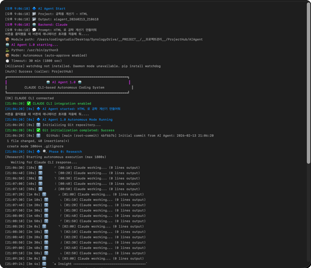This screenshot has width=311, height=268.
Task: Click the package icon beside Module path
Action: point(7,39)
